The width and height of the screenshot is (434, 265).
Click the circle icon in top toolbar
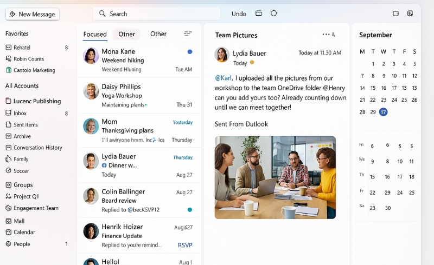273,13
